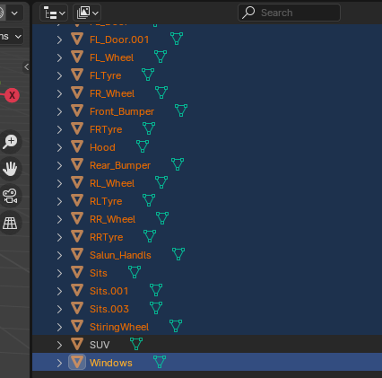This screenshot has height=378, width=382.
Task: Expand the RL_Wheel tree entry
Action: pos(59,183)
